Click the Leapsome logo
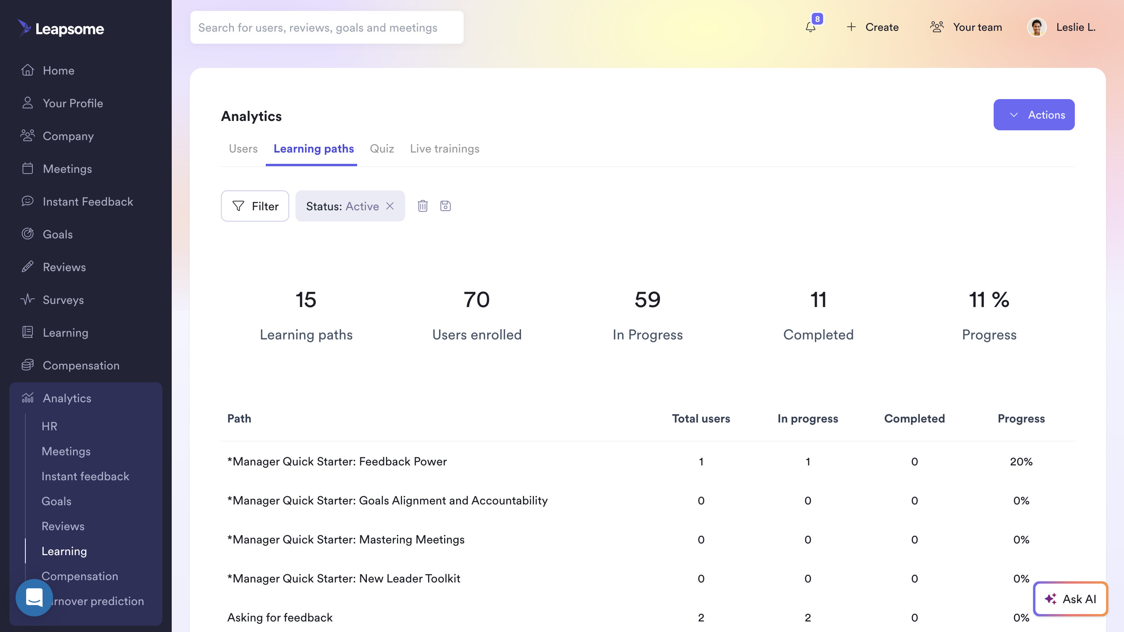 tap(60, 28)
